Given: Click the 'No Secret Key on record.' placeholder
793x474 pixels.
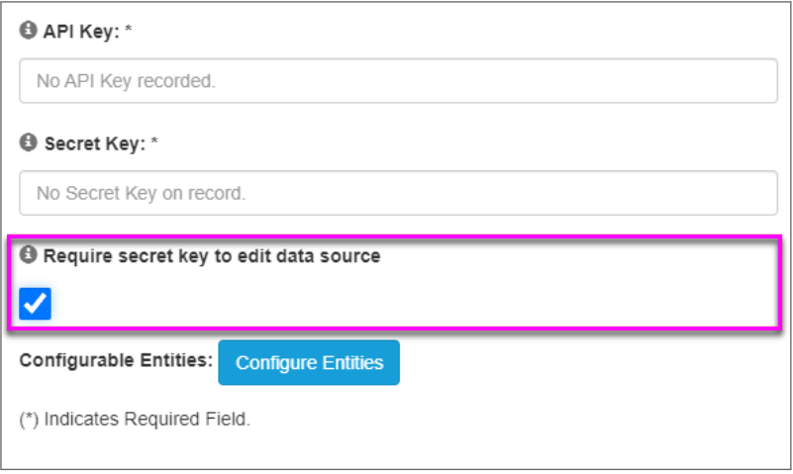Looking at the screenshot, I should 141,193.
